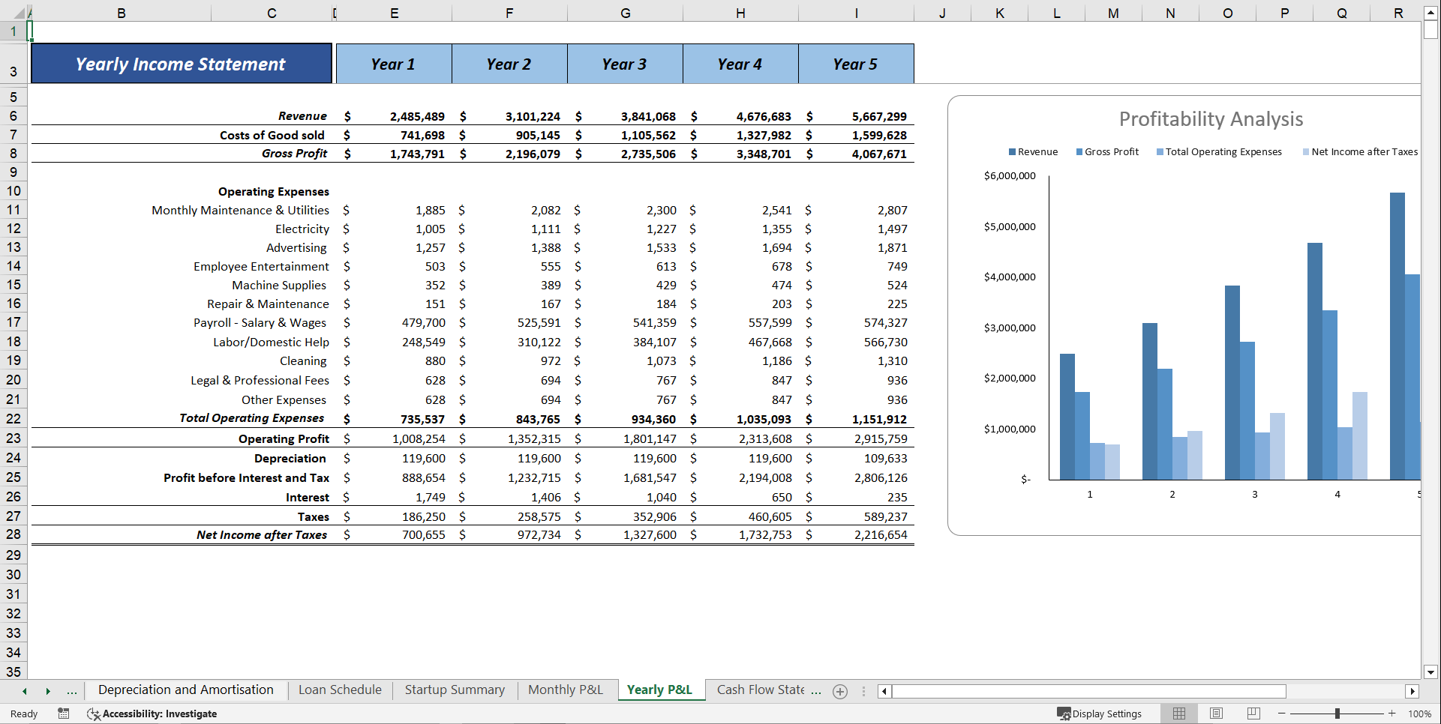Click the vertical scrollbar up arrow
Screen dimensions: 1441x724
(x=1430, y=13)
